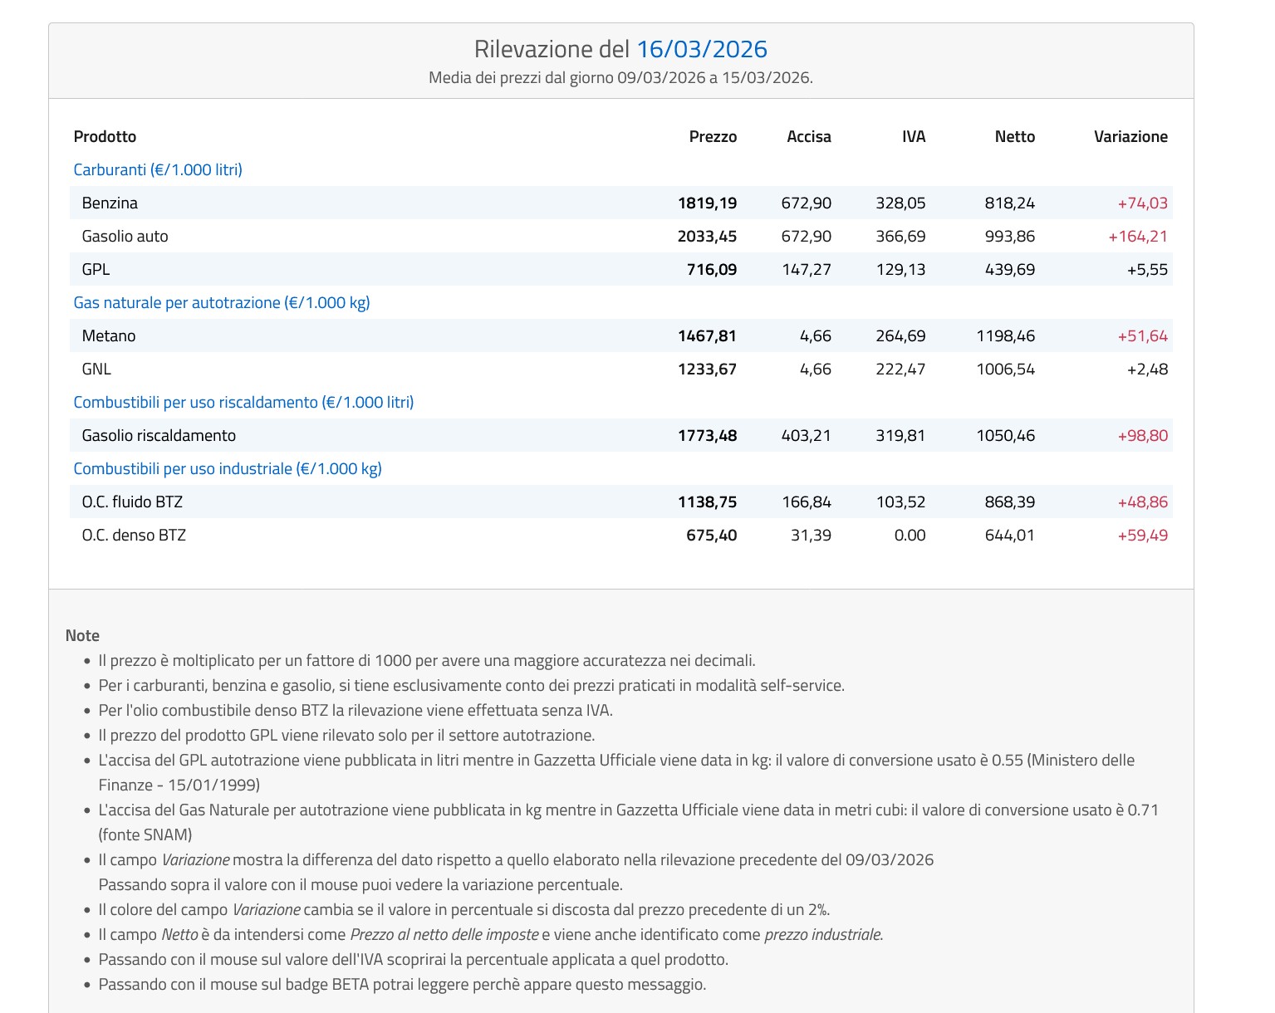Click the Prezzo column header

pos(713,136)
